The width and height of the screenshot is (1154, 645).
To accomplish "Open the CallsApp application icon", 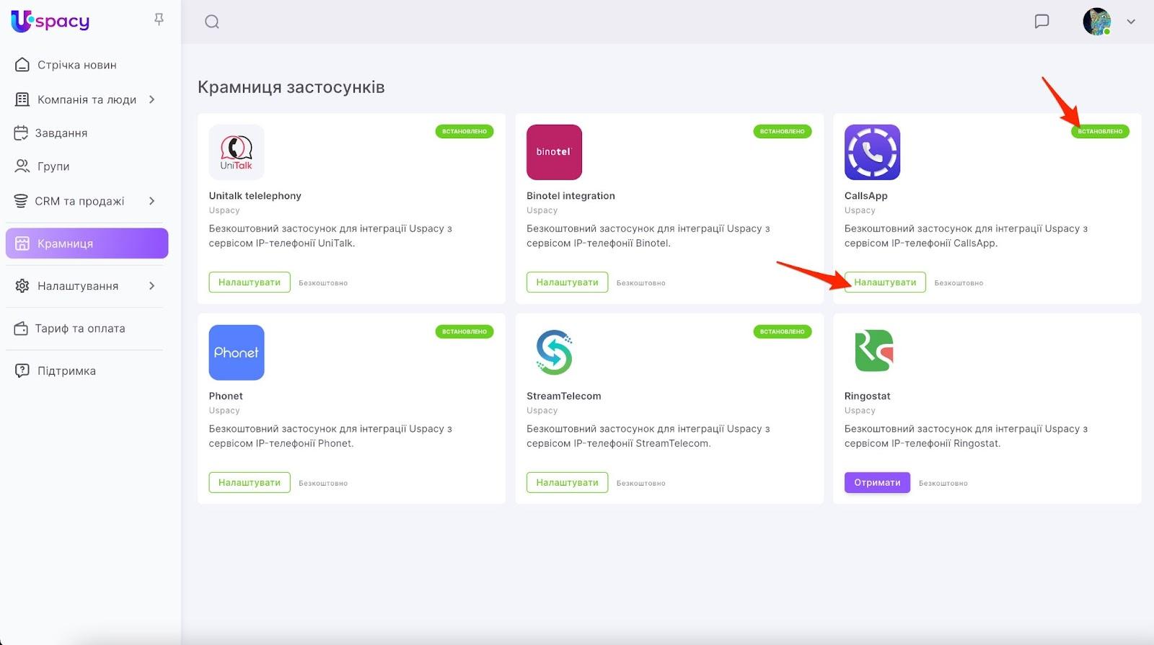I will (872, 152).
